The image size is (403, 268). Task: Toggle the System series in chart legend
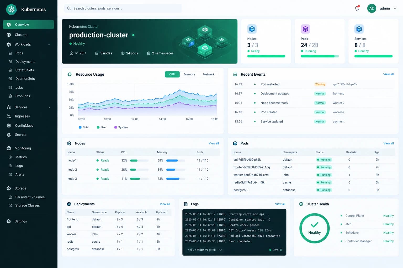[x=121, y=127]
